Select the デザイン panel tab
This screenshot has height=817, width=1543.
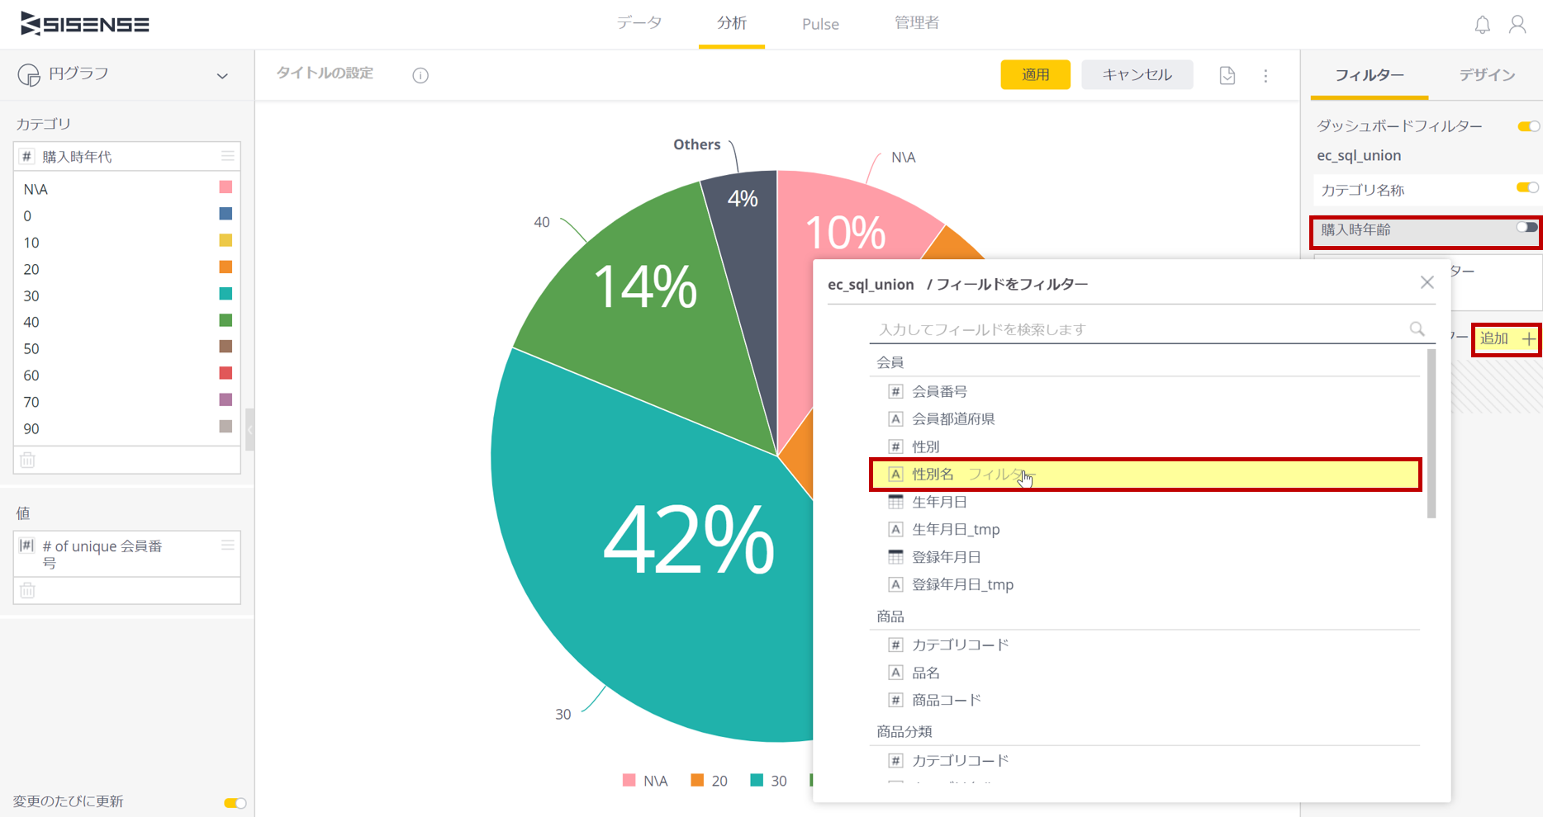(1487, 75)
